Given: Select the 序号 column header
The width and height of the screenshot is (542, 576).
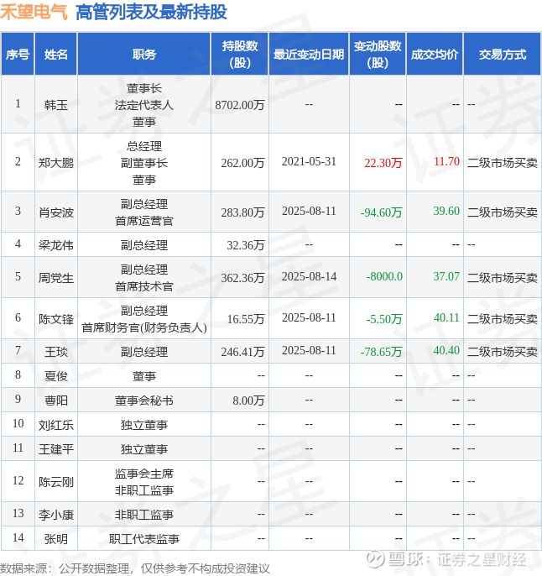Looking at the screenshot, I should tap(18, 55).
